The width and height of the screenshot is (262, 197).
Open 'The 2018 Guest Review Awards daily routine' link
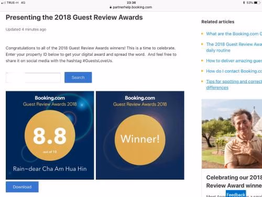(234, 47)
